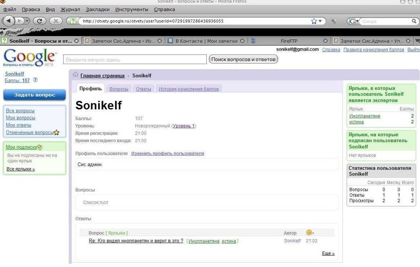The width and height of the screenshot is (420, 267).
Task: Reload the current page
Action: [40, 21]
